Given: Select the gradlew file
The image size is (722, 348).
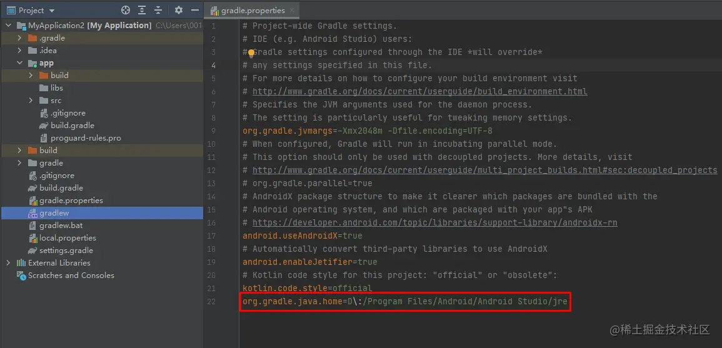Looking at the screenshot, I should [x=54, y=213].
